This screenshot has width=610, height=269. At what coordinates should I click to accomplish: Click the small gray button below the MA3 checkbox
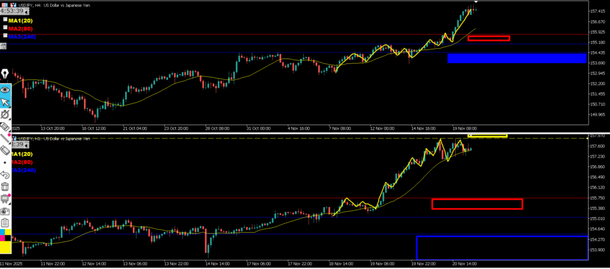[3, 46]
